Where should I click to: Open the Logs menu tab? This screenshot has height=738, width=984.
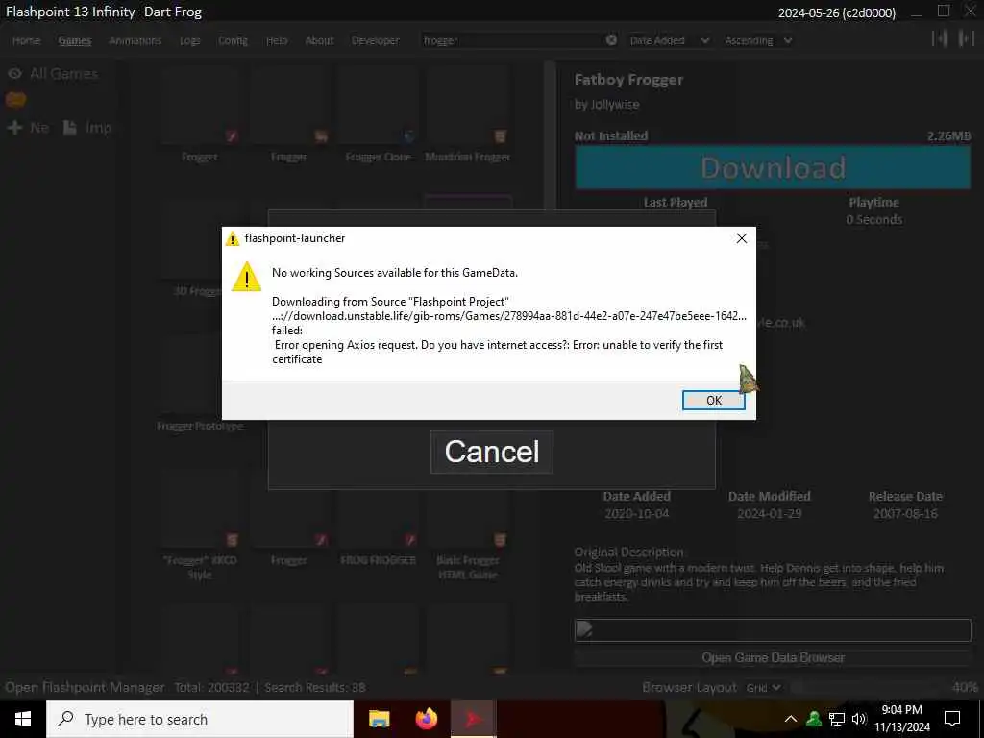point(189,40)
